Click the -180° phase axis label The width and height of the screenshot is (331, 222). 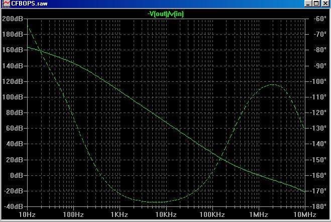coord(319,206)
